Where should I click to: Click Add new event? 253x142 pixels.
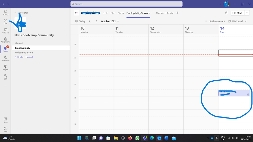(x=215, y=21)
